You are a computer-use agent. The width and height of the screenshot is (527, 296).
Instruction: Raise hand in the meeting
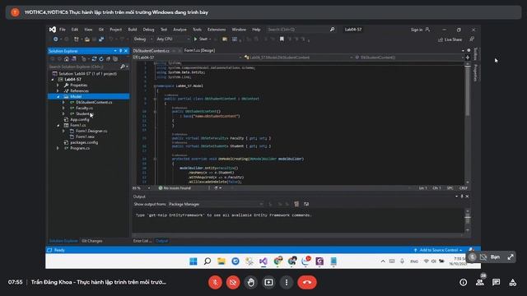point(250,282)
